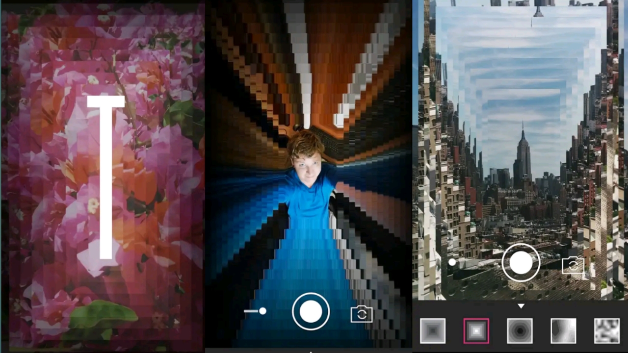The height and width of the screenshot is (353, 628).
Task: Select the noise pattern effect thumbnail
Action: point(606,330)
